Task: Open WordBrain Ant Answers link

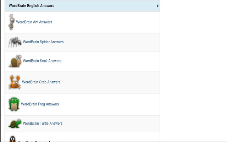Action: point(34,22)
